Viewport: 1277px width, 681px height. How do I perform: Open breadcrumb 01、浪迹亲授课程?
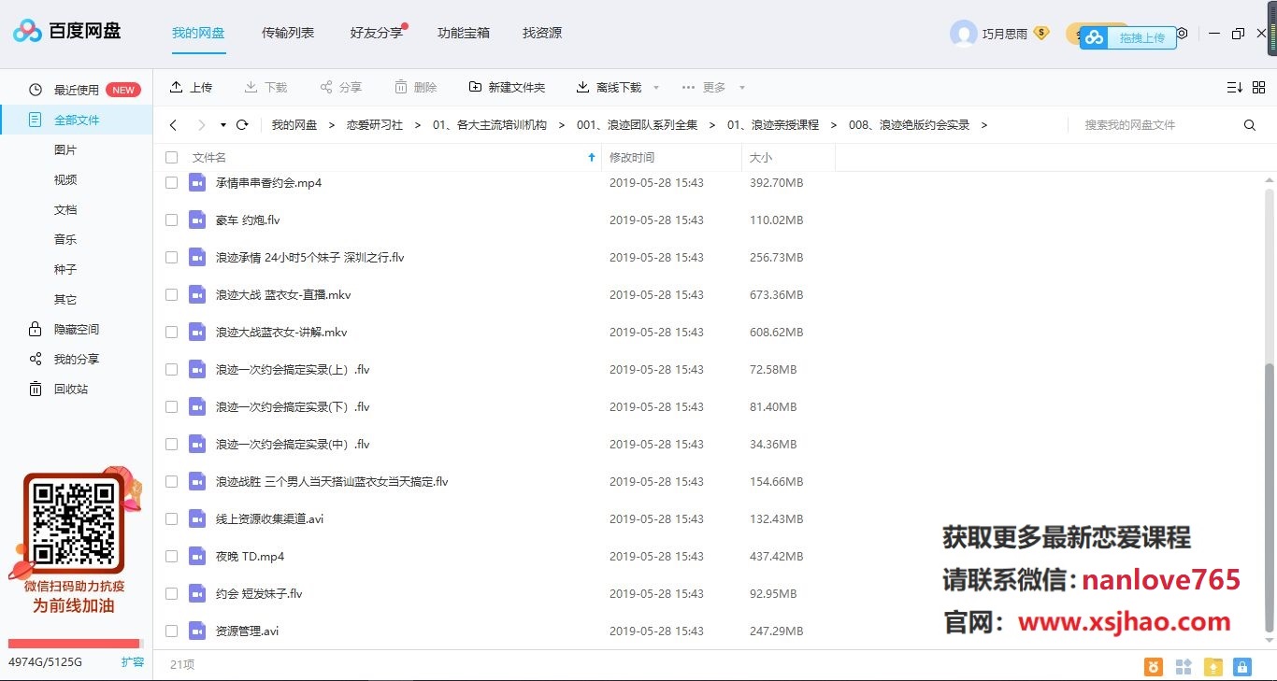coord(773,125)
